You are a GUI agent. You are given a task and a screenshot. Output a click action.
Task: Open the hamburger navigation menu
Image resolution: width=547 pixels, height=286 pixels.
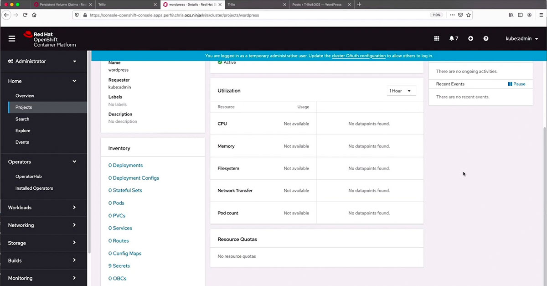pyautogui.click(x=12, y=39)
